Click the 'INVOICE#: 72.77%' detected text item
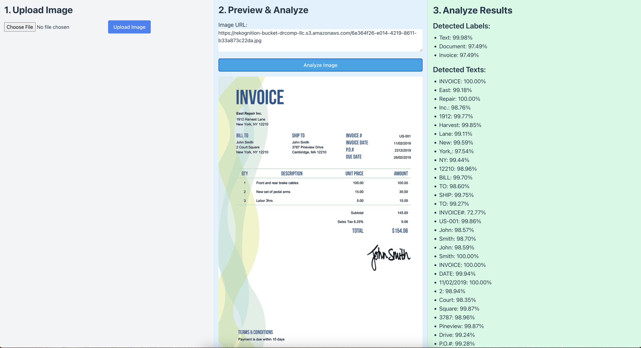Screen dimensions: 641x348 click(462, 212)
